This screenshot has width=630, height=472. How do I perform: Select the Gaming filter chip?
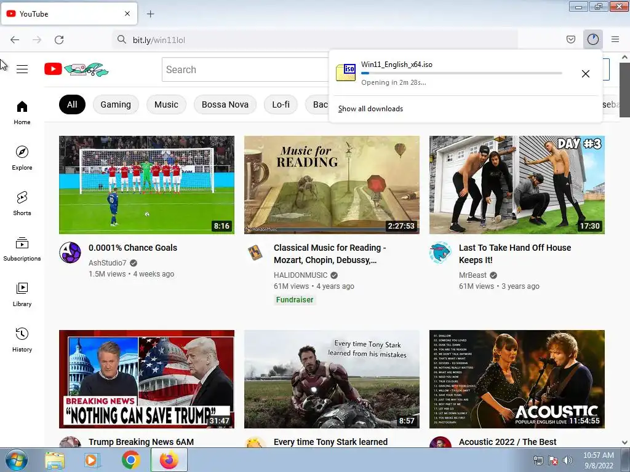(116, 104)
